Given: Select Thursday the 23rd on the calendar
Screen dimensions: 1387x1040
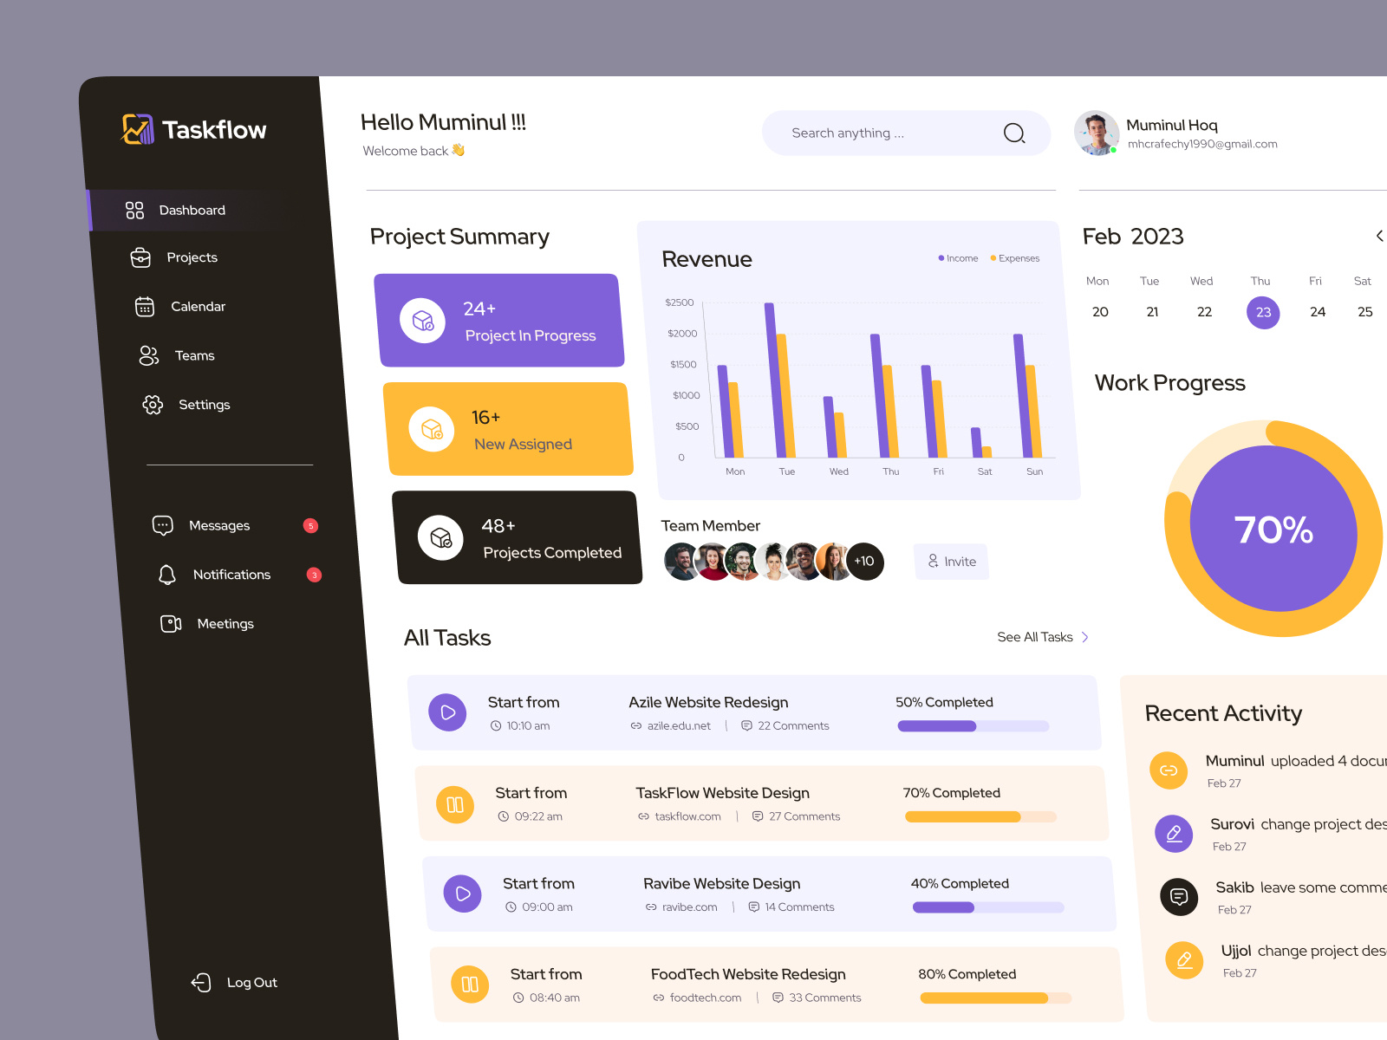Looking at the screenshot, I should 1262,312.
